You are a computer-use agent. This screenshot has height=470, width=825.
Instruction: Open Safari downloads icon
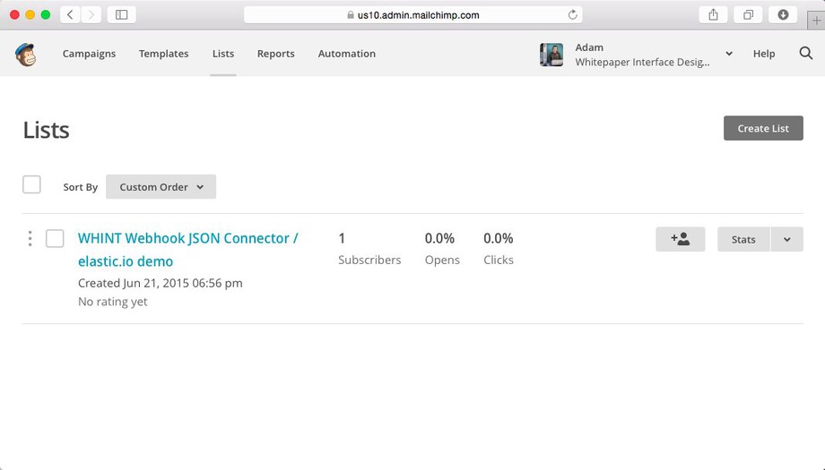pos(783,14)
